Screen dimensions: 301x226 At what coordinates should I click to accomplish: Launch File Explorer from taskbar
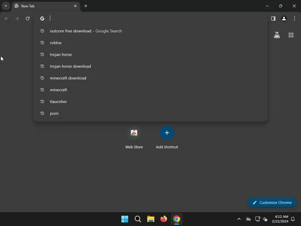tap(151, 219)
